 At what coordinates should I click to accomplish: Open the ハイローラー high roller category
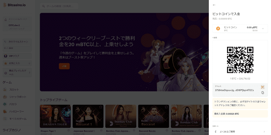[x=17, y=111]
